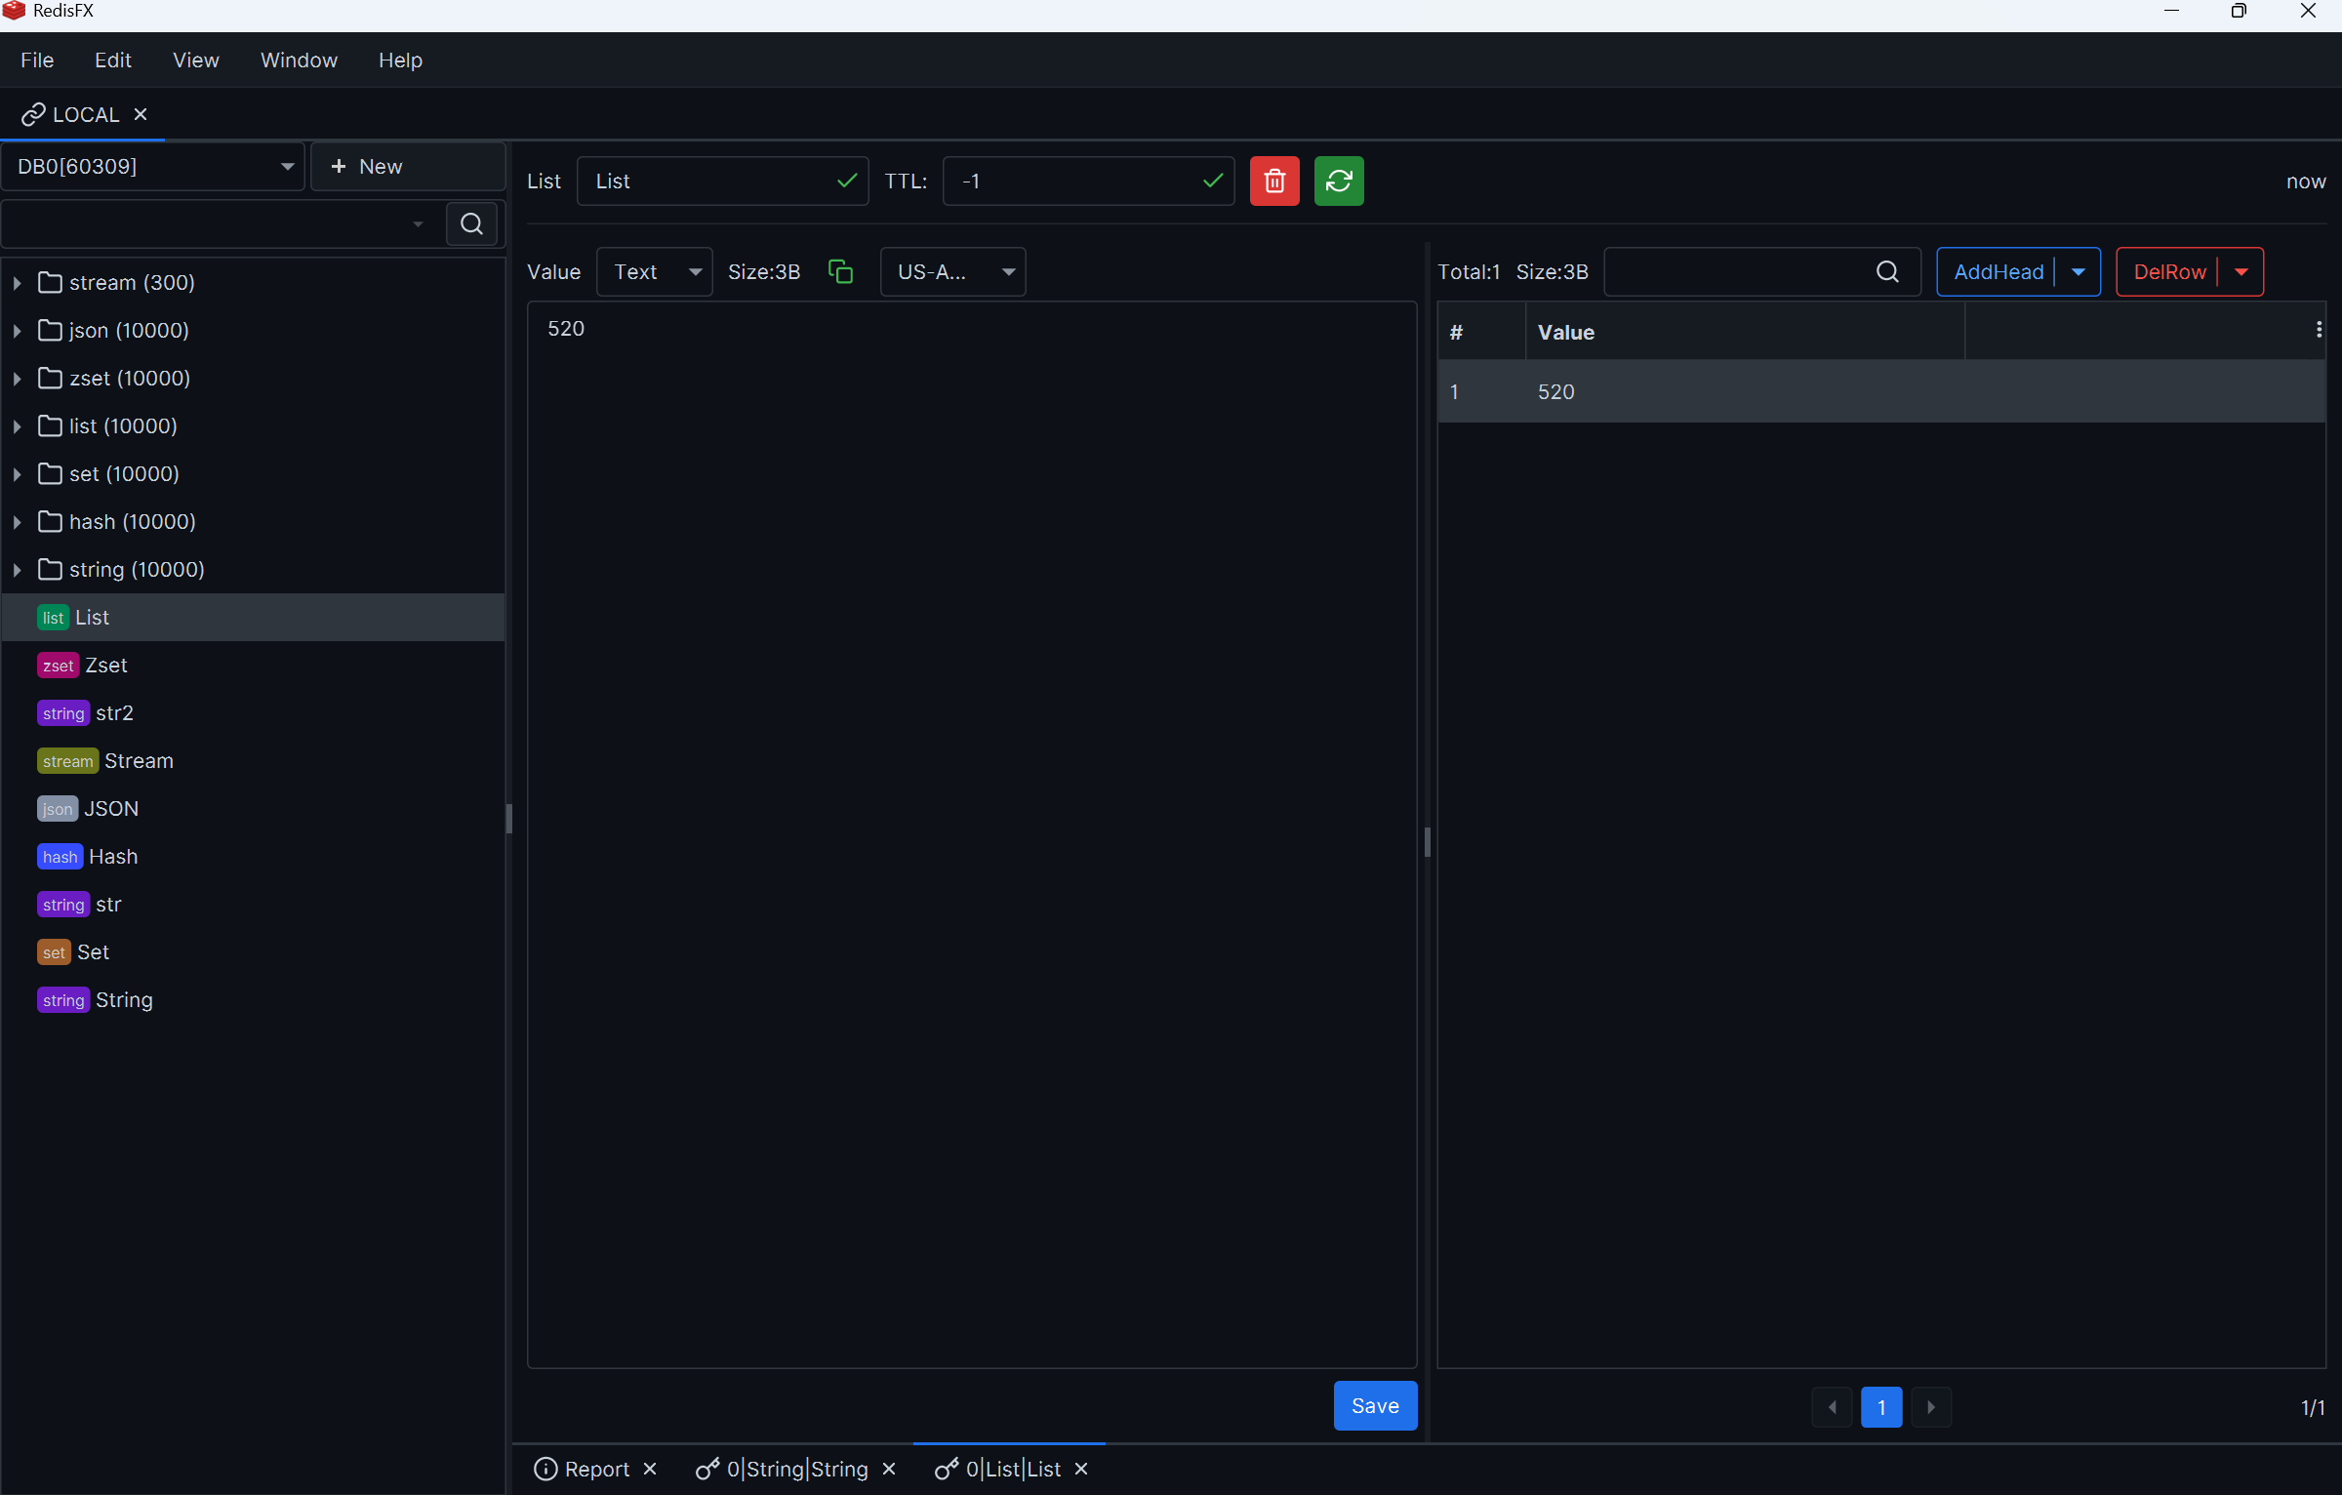Screen dimensions: 2342x1495
Task: Switch to the 0|String|String tab
Action: [795, 1469]
